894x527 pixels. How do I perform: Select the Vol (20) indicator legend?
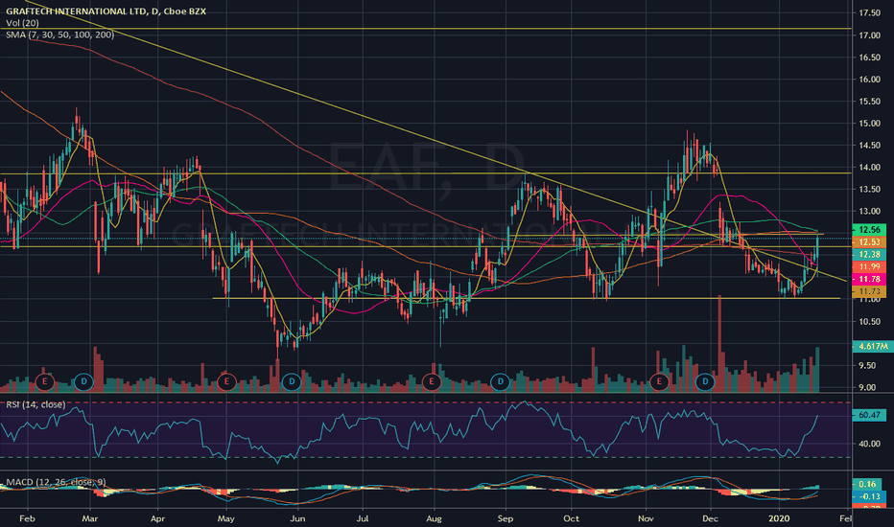tap(22, 23)
